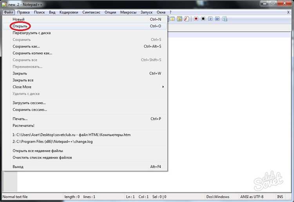Maximize the Notepad++ window

[x=273, y=3]
